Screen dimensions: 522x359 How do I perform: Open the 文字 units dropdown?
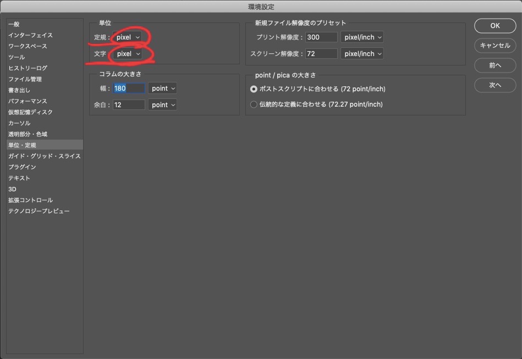point(127,53)
